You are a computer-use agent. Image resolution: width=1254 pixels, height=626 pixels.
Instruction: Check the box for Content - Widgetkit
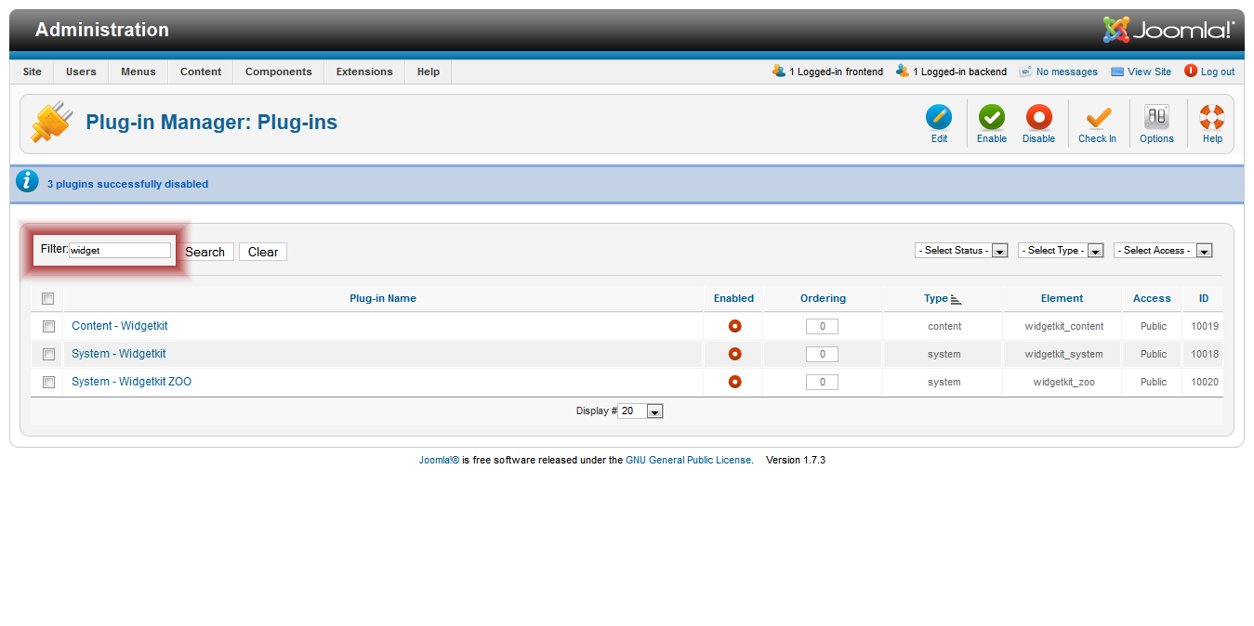[x=48, y=327]
